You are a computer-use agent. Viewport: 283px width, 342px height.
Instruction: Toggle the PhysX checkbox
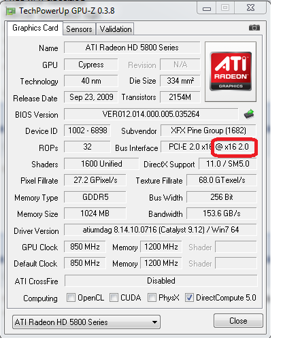[152, 297]
